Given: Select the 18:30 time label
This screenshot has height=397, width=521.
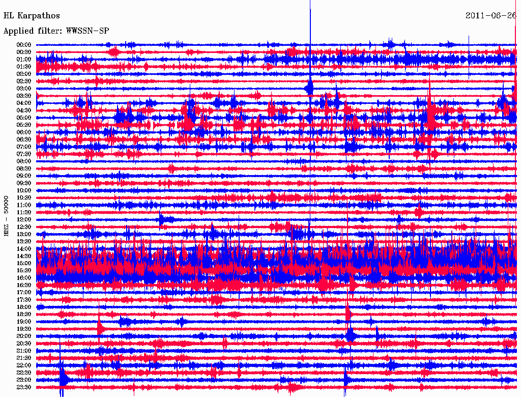Looking at the screenshot, I should [24, 315].
